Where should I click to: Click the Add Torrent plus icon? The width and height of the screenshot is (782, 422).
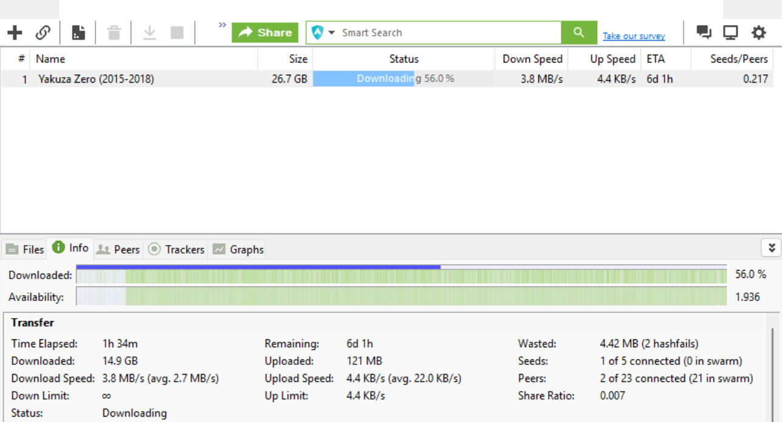point(15,33)
